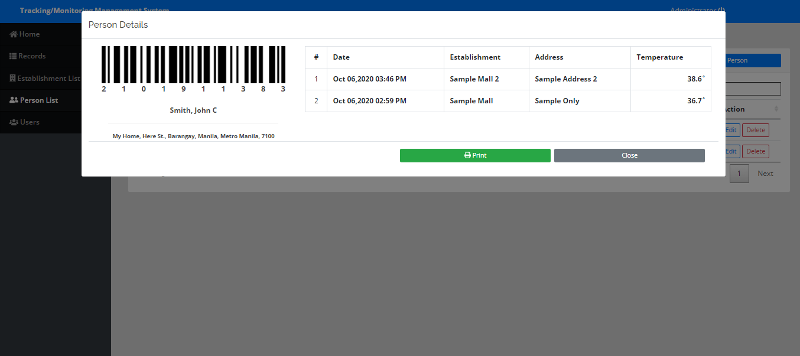This screenshot has height=356, width=800.
Task: Click John Smith's barcode image
Action: 193,66
